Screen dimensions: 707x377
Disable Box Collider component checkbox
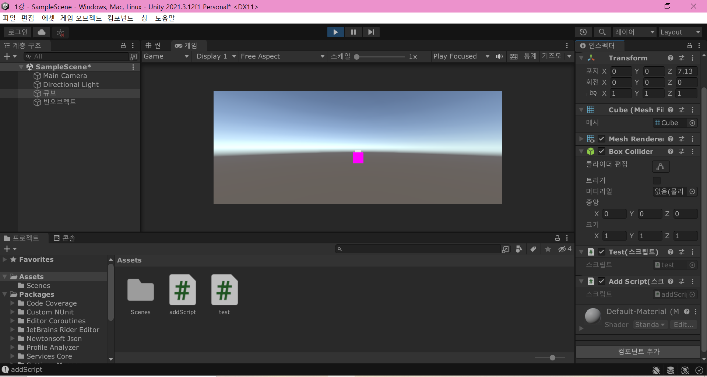point(602,152)
